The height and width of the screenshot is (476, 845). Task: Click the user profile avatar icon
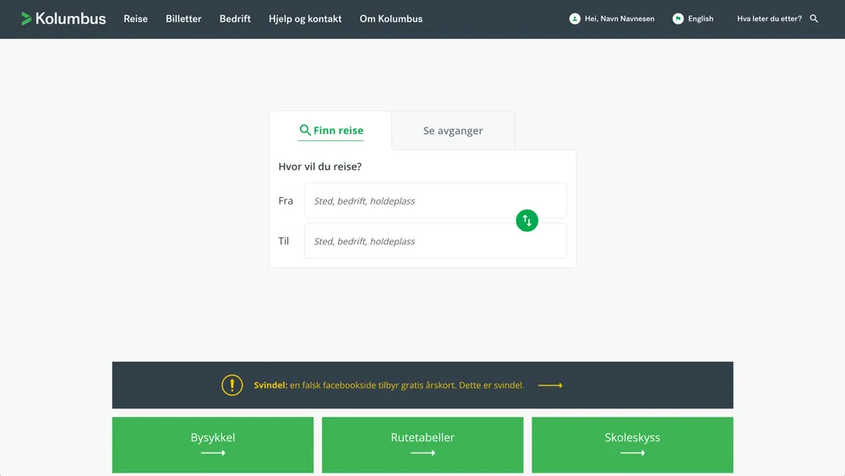pos(575,19)
